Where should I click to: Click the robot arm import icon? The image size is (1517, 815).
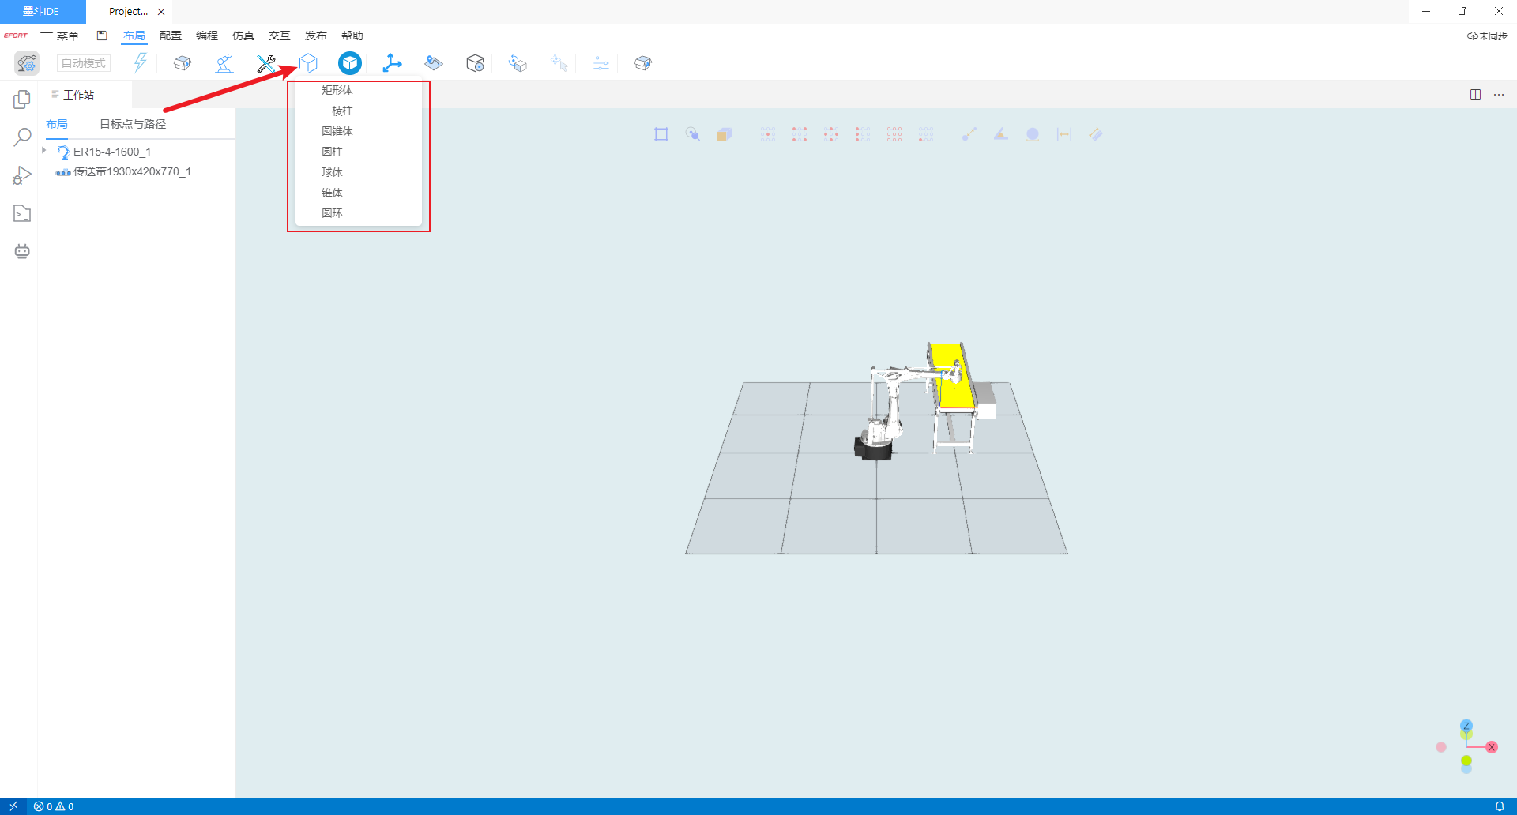224,63
